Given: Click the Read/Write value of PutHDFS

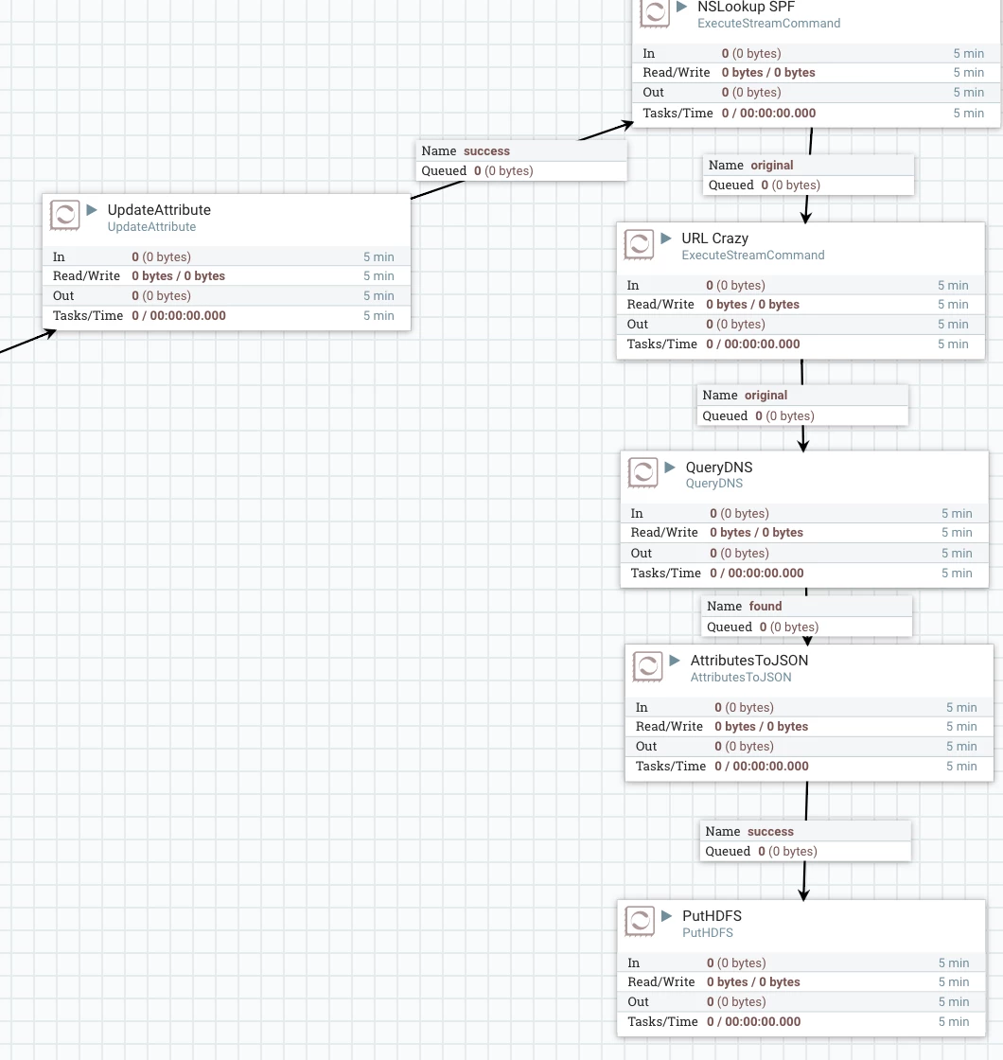Looking at the screenshot, I should coord(753,982).
